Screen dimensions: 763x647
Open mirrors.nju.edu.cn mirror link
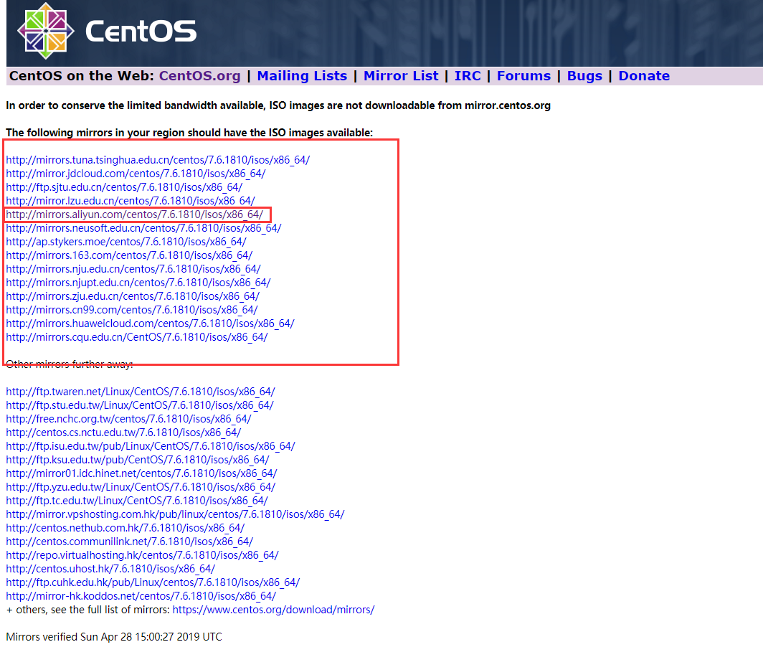133,269
